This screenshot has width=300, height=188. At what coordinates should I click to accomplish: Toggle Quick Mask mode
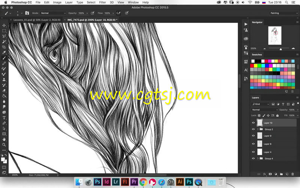click(x=4, y=167)
